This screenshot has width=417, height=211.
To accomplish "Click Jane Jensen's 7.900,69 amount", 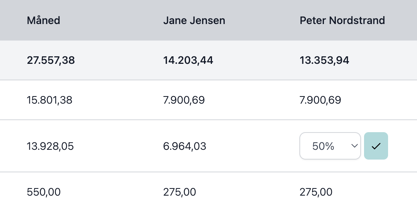I will pyautogui.click(x=184, y=100).
